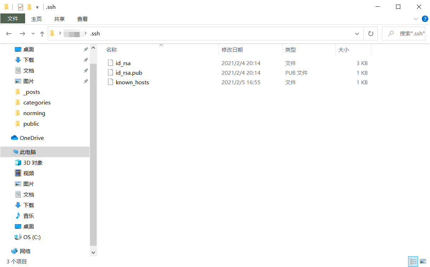Open the categories folder in sidebar
430x267 pixels.
pos(37,103)
